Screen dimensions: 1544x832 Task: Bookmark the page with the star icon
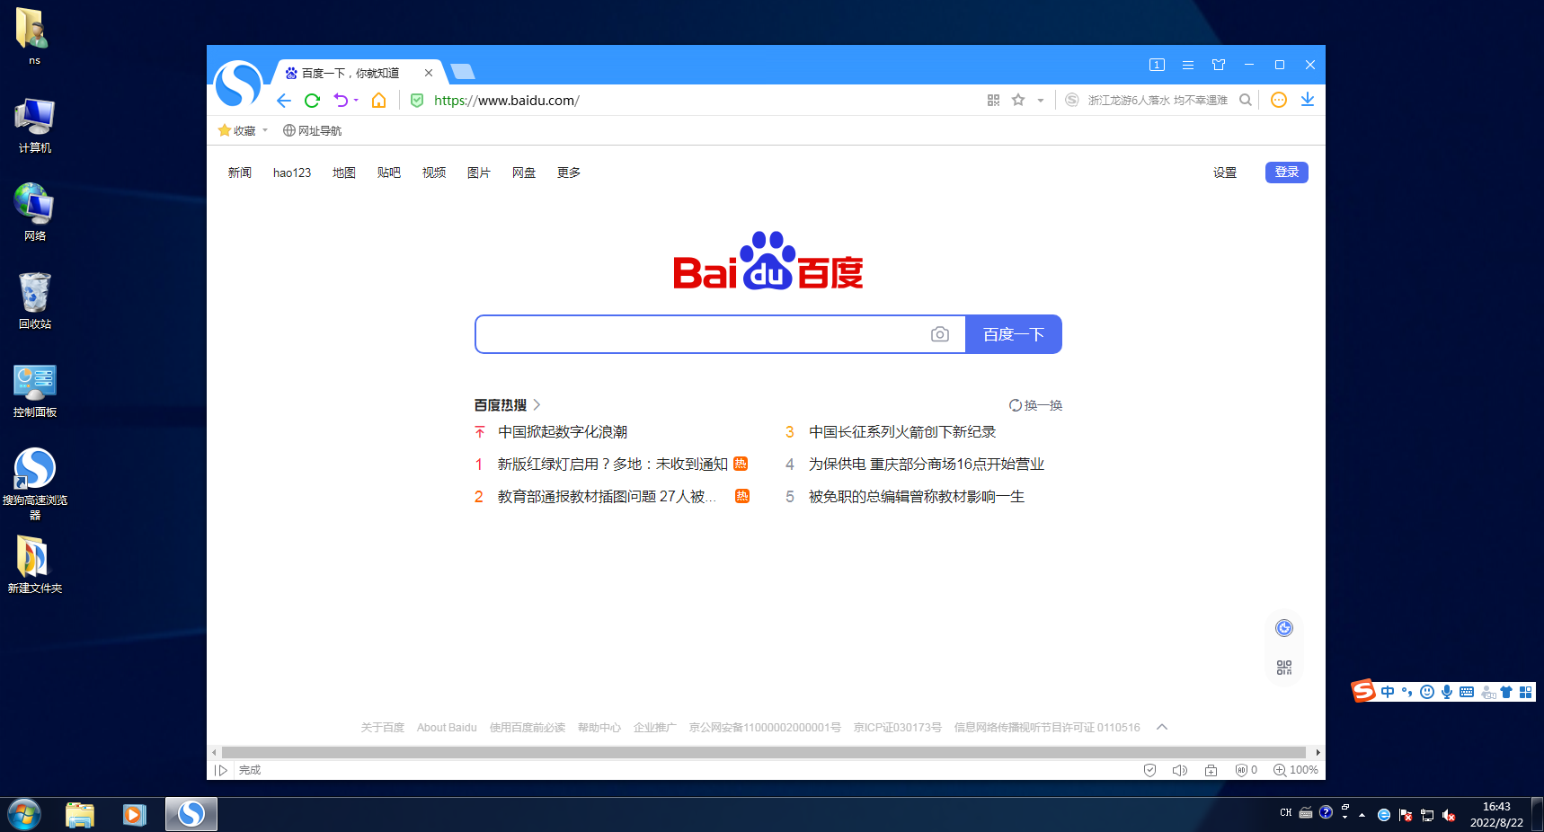point(1018,100)
